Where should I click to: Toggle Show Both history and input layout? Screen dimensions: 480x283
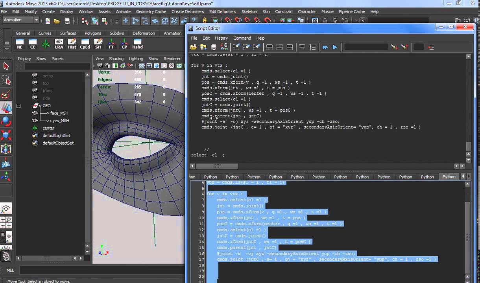pos(290,47)
